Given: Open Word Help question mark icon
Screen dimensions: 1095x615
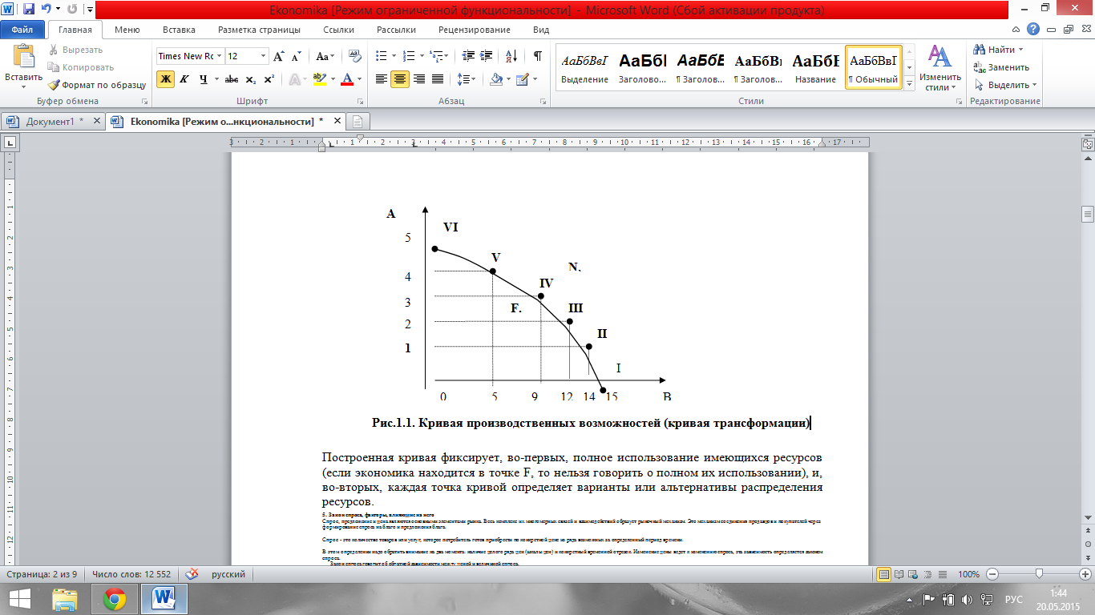Looking at the screenshot, I should 1033,29.
